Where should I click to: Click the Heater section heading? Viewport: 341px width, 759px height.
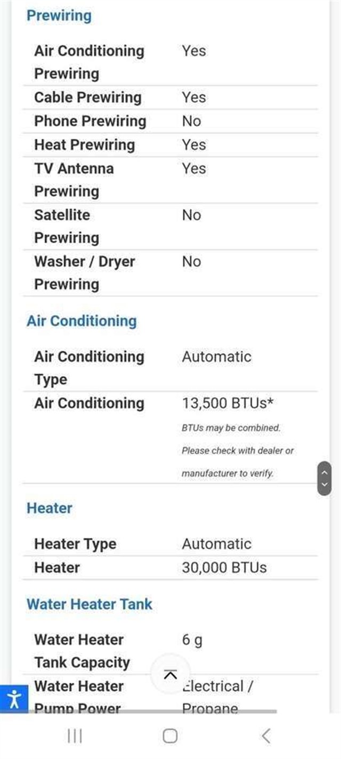point(50,508)
